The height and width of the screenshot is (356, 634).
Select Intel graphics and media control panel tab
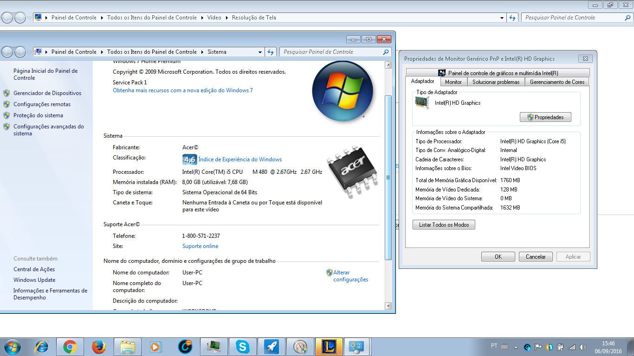click(498, 73)
